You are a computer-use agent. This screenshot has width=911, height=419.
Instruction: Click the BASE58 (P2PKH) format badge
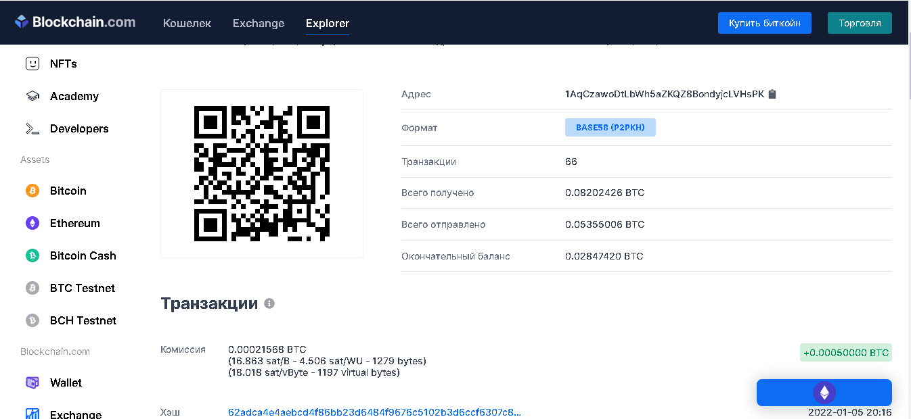tap(610, 127)
